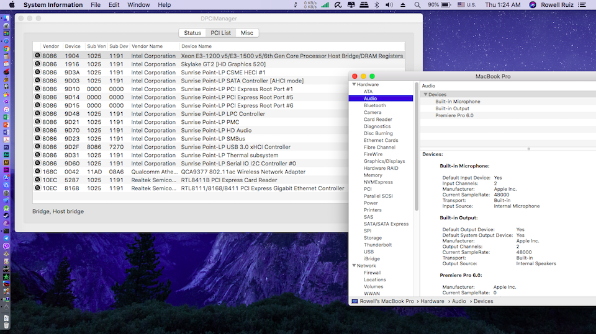The height and width of the screenshot is (334, 596).
Task: Open Siri from the menu bar
Action: coord(533,5)
